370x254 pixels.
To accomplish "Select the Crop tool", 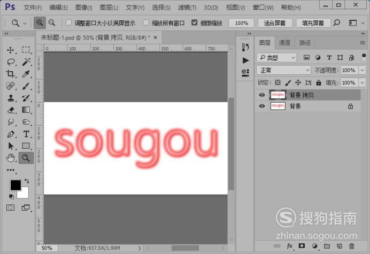I will [10, 74].
